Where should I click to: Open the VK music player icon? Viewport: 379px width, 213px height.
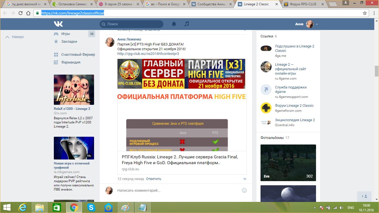pyautogui.click(x=187, y=24)
